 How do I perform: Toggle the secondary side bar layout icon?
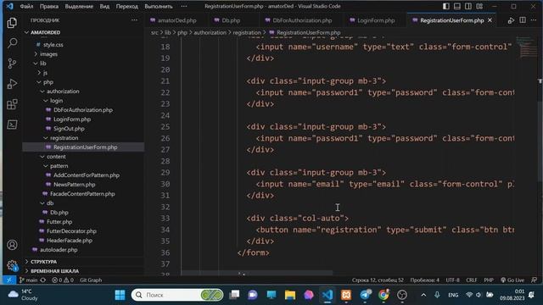[468, 6]
